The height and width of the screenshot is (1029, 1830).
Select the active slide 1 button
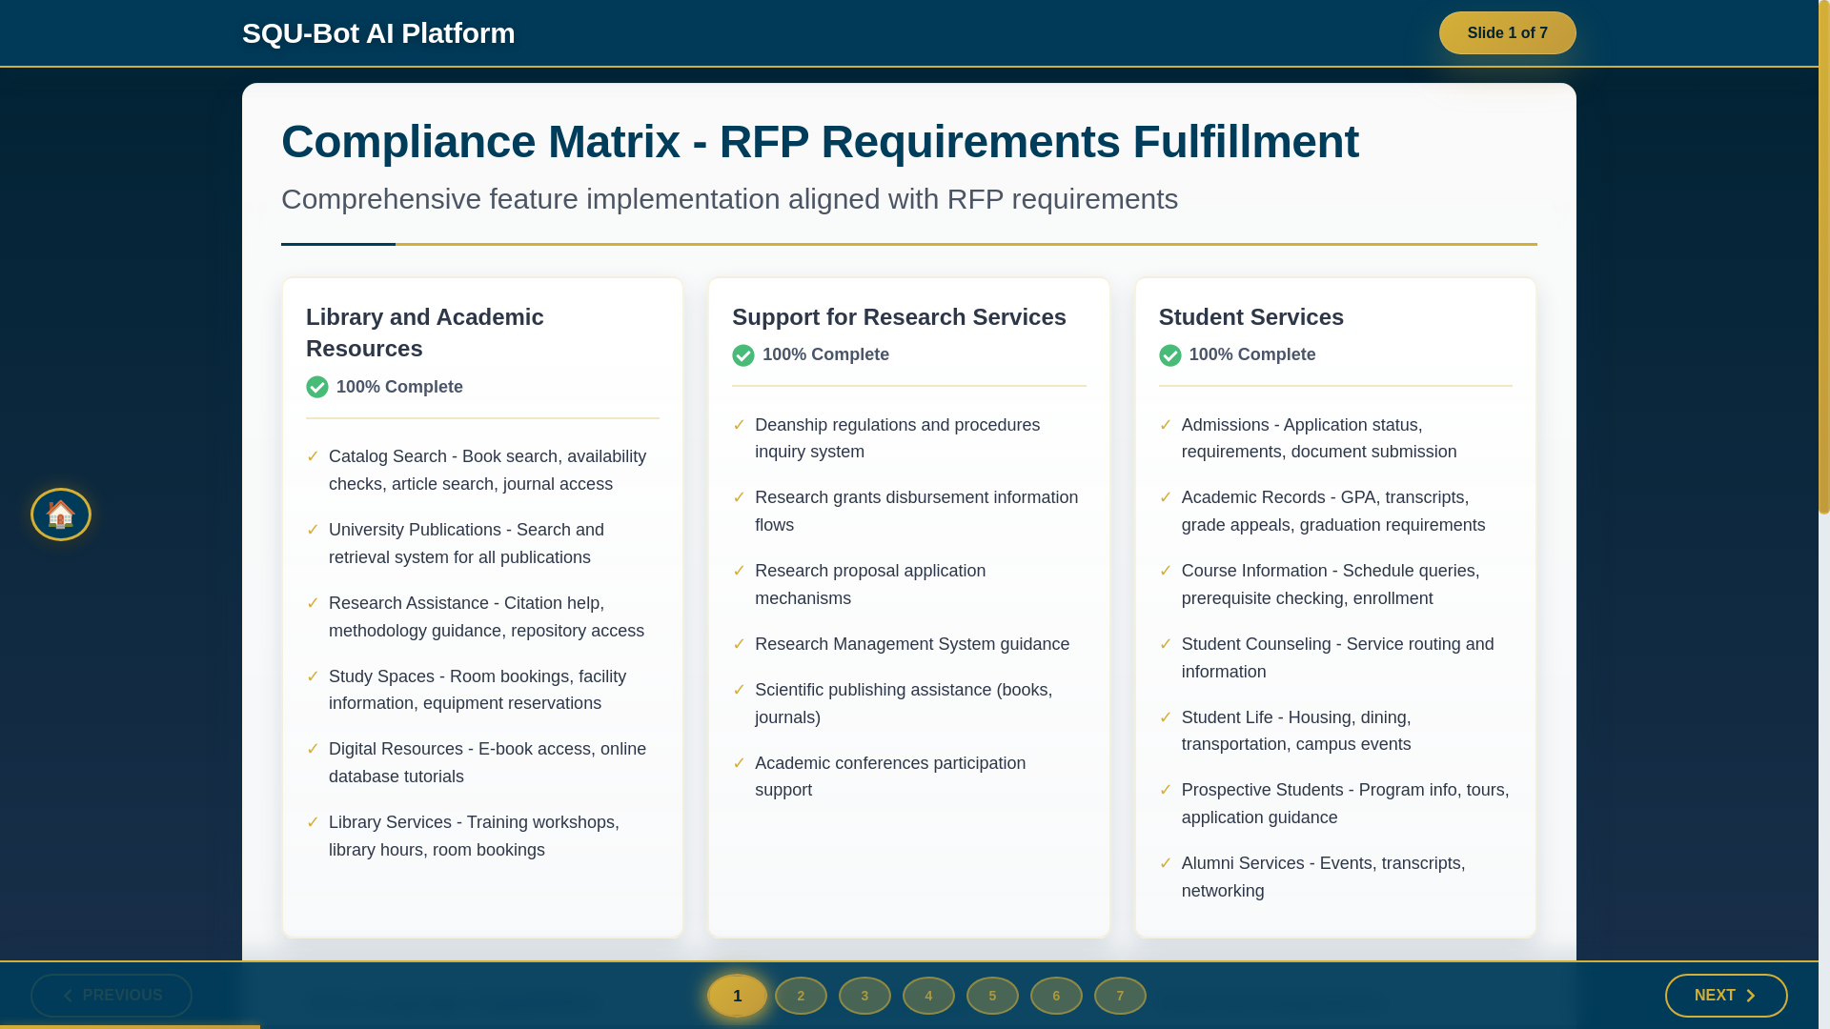tap(737, 996)
